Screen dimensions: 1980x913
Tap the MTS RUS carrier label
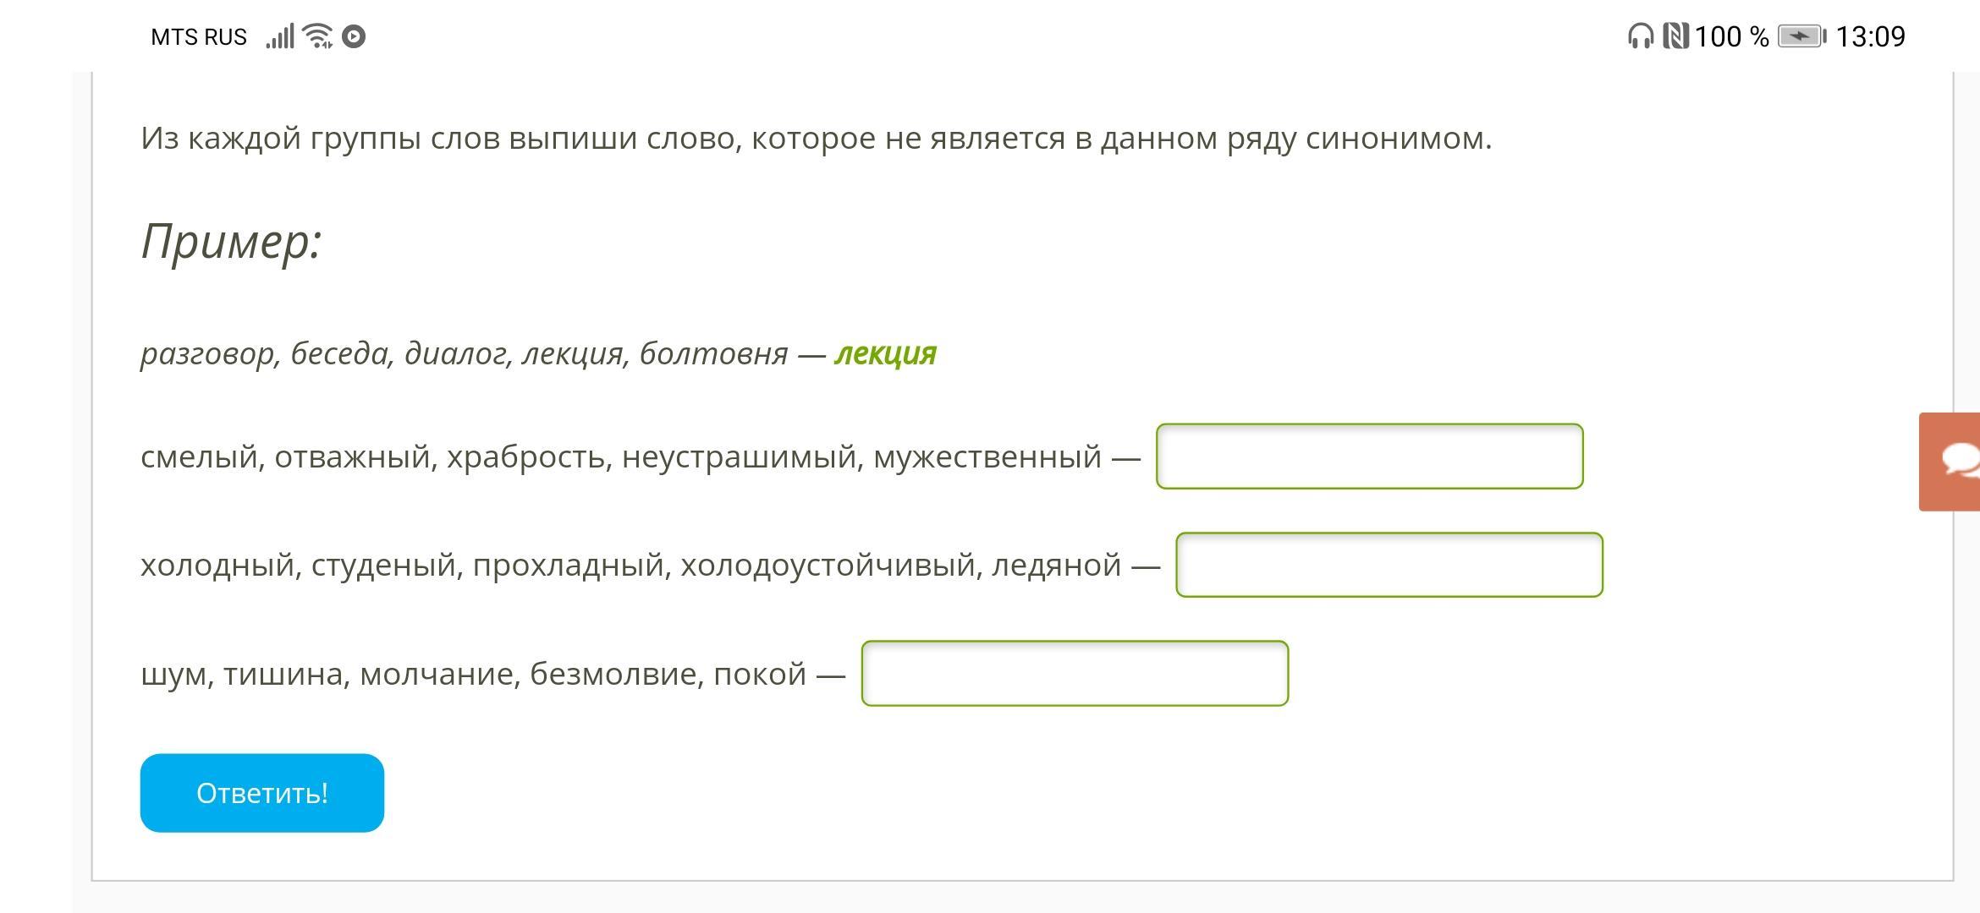(199, 37)
